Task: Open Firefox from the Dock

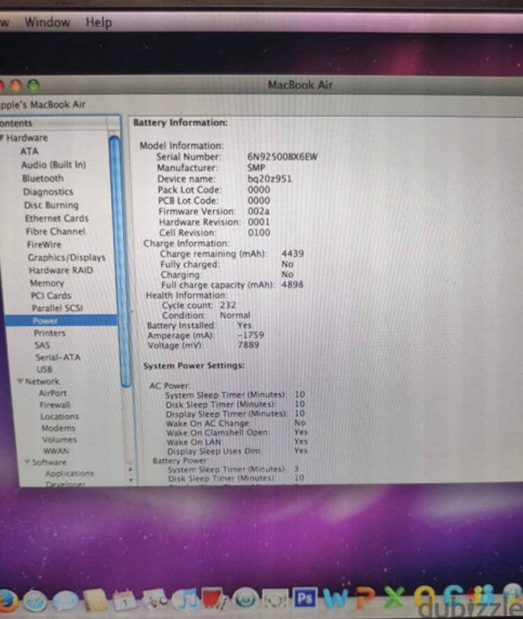Action: tap(8, 602)
